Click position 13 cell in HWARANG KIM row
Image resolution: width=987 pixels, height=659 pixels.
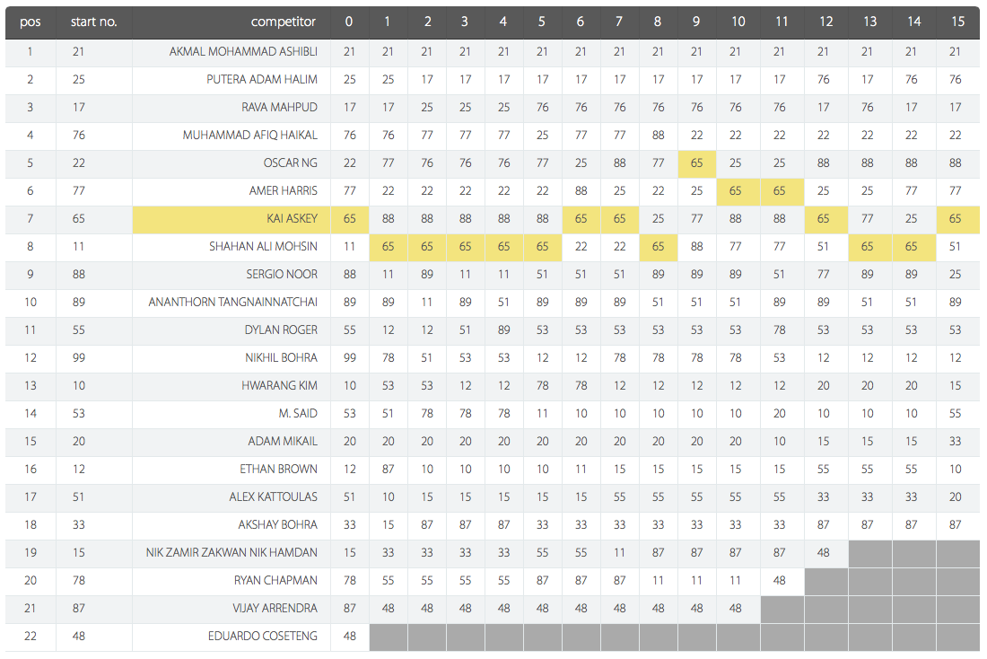pyautogui.click(x=31, y=385)
